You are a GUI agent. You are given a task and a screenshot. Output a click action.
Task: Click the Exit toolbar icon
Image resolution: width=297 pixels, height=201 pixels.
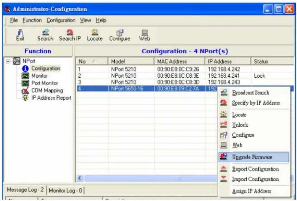20,35
